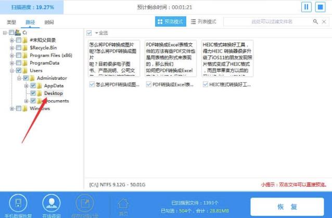Open the 全选 dropdown arrow

(97, 33)
